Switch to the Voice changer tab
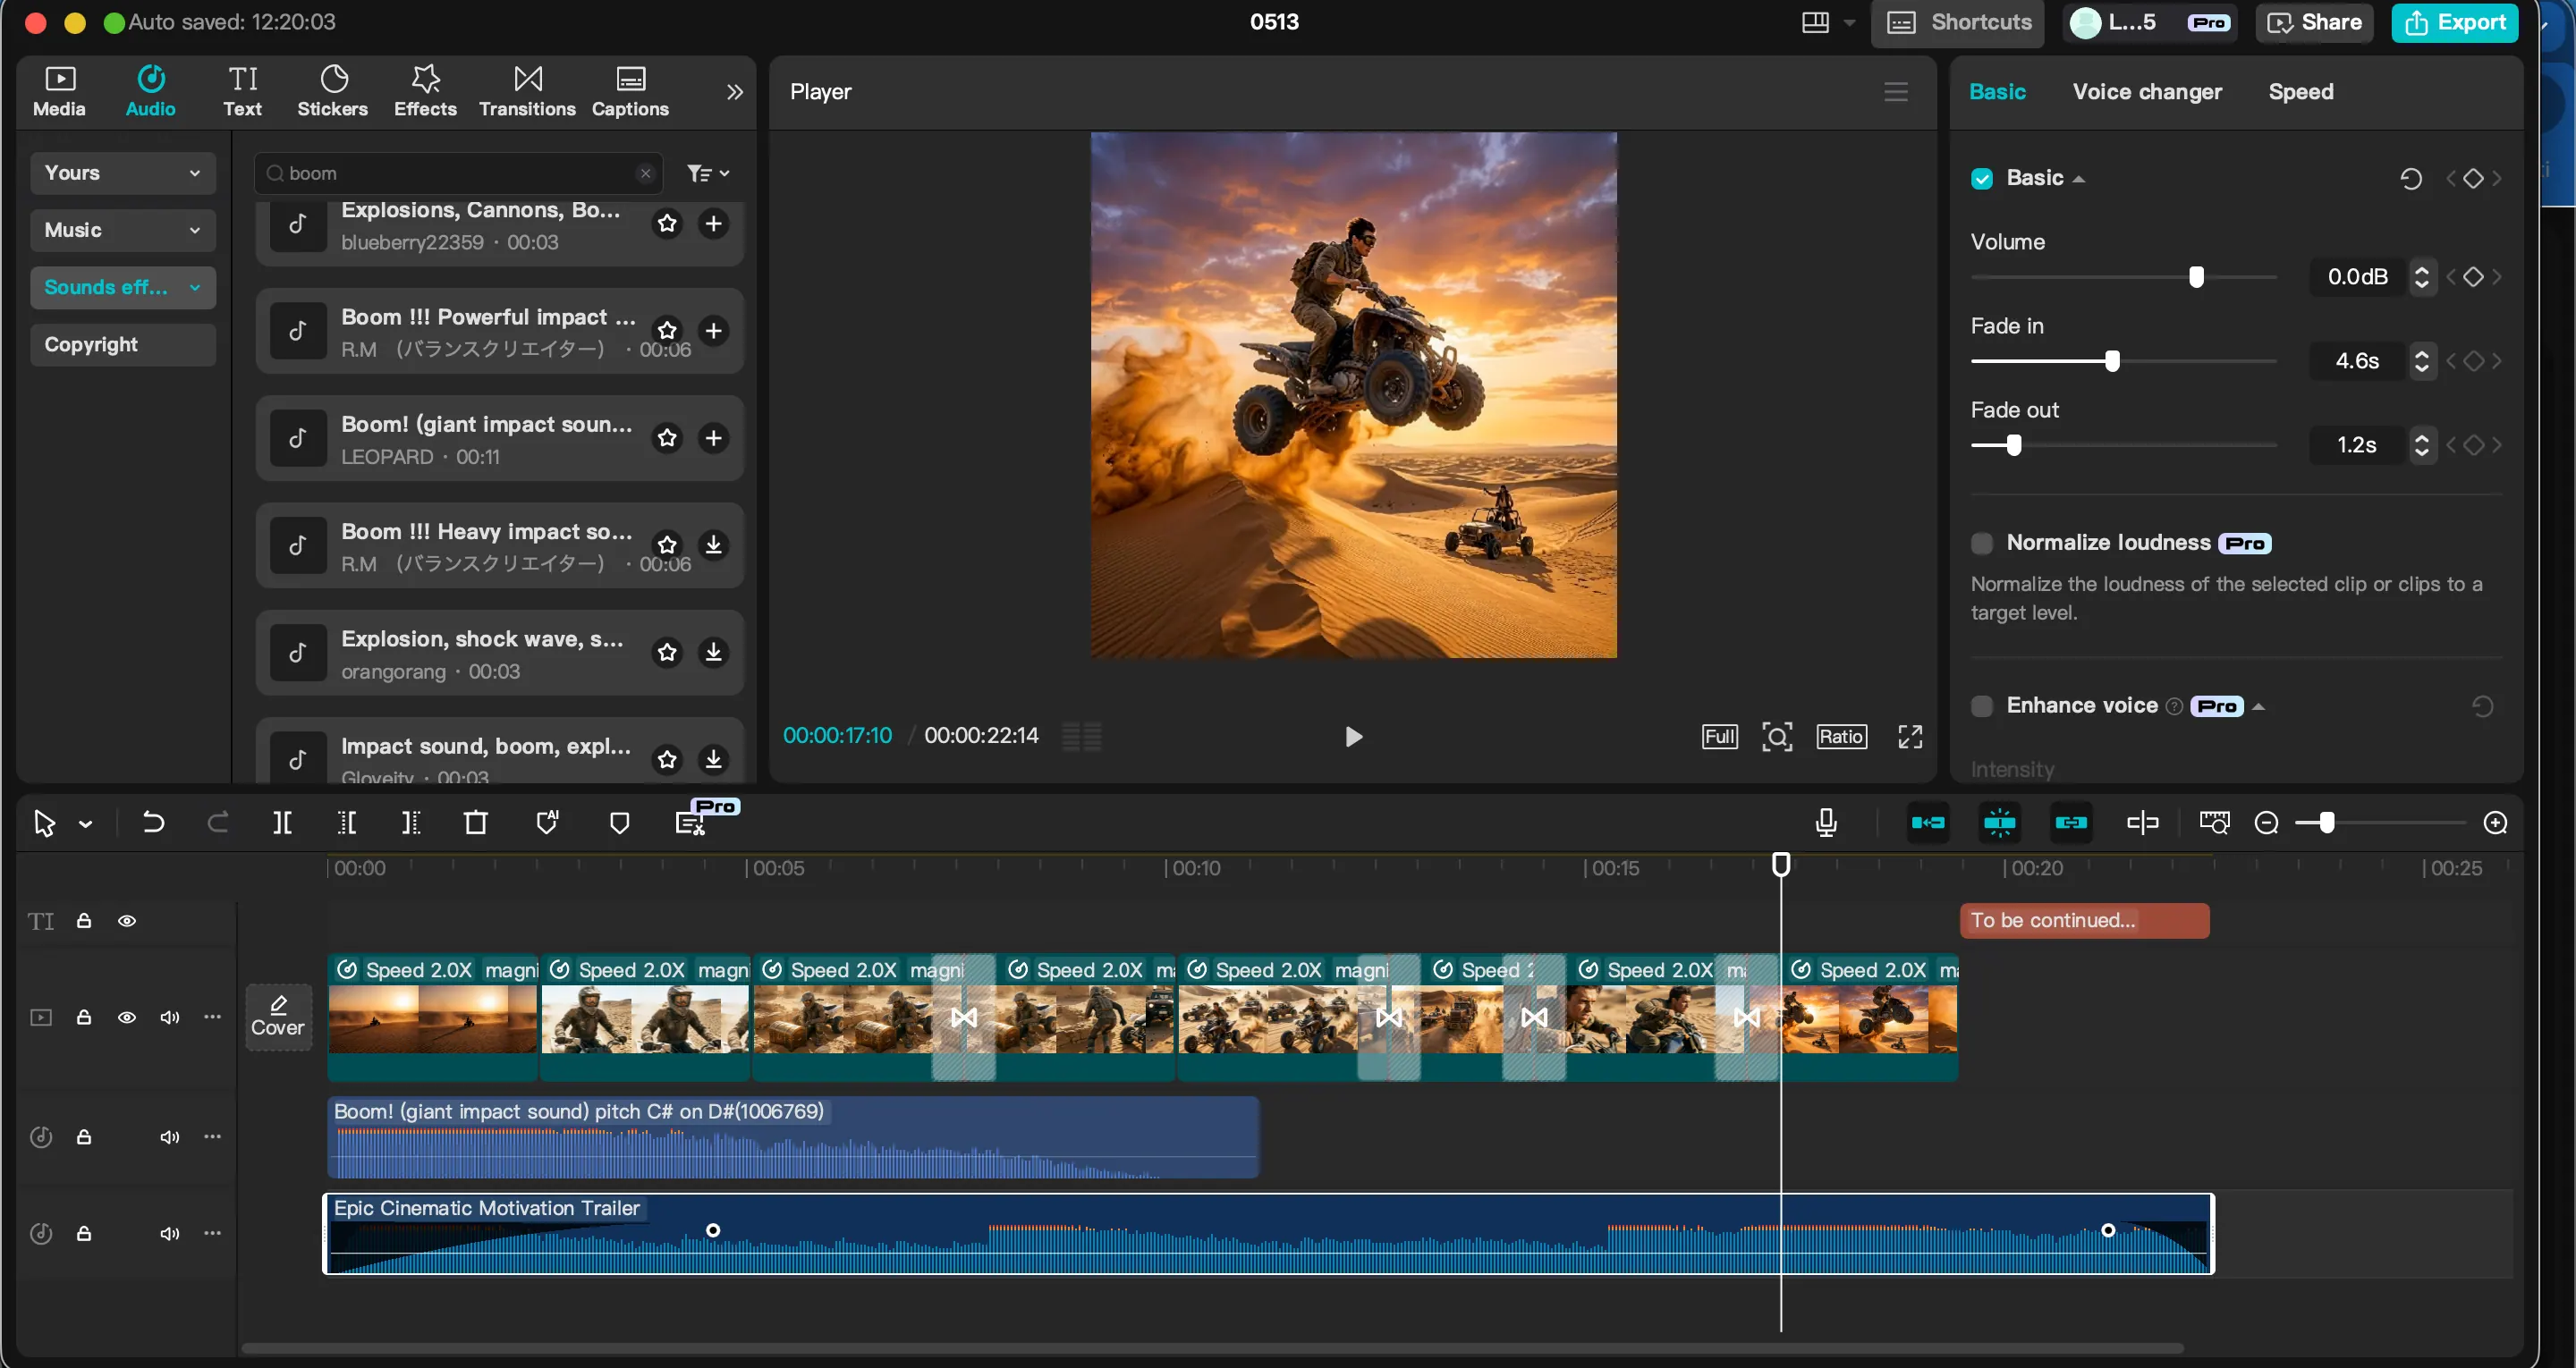Screen dimensions: 2576x1368 click(2147, 92)
